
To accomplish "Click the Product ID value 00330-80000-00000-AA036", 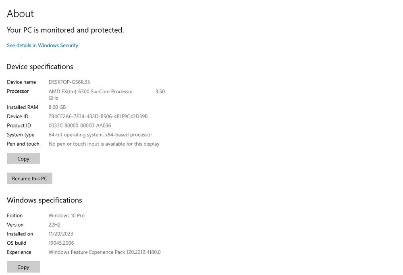I will (80, 126).
